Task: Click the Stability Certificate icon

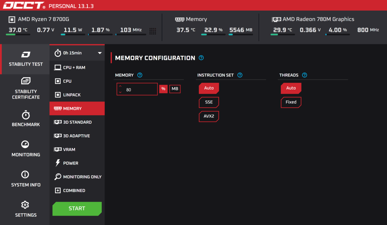Action: pyautogui.click(x=26, y=81)
